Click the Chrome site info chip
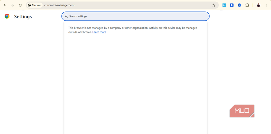271x134 pixels. click(x=34, y=5)
